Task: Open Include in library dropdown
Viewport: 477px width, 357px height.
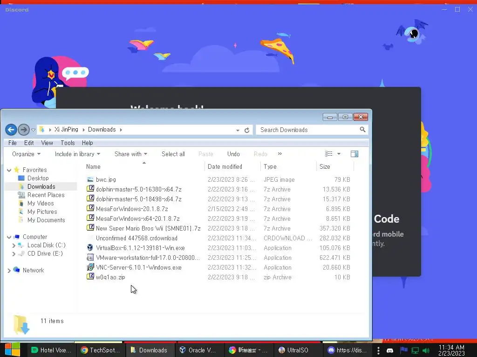Action: coord(77,154)
